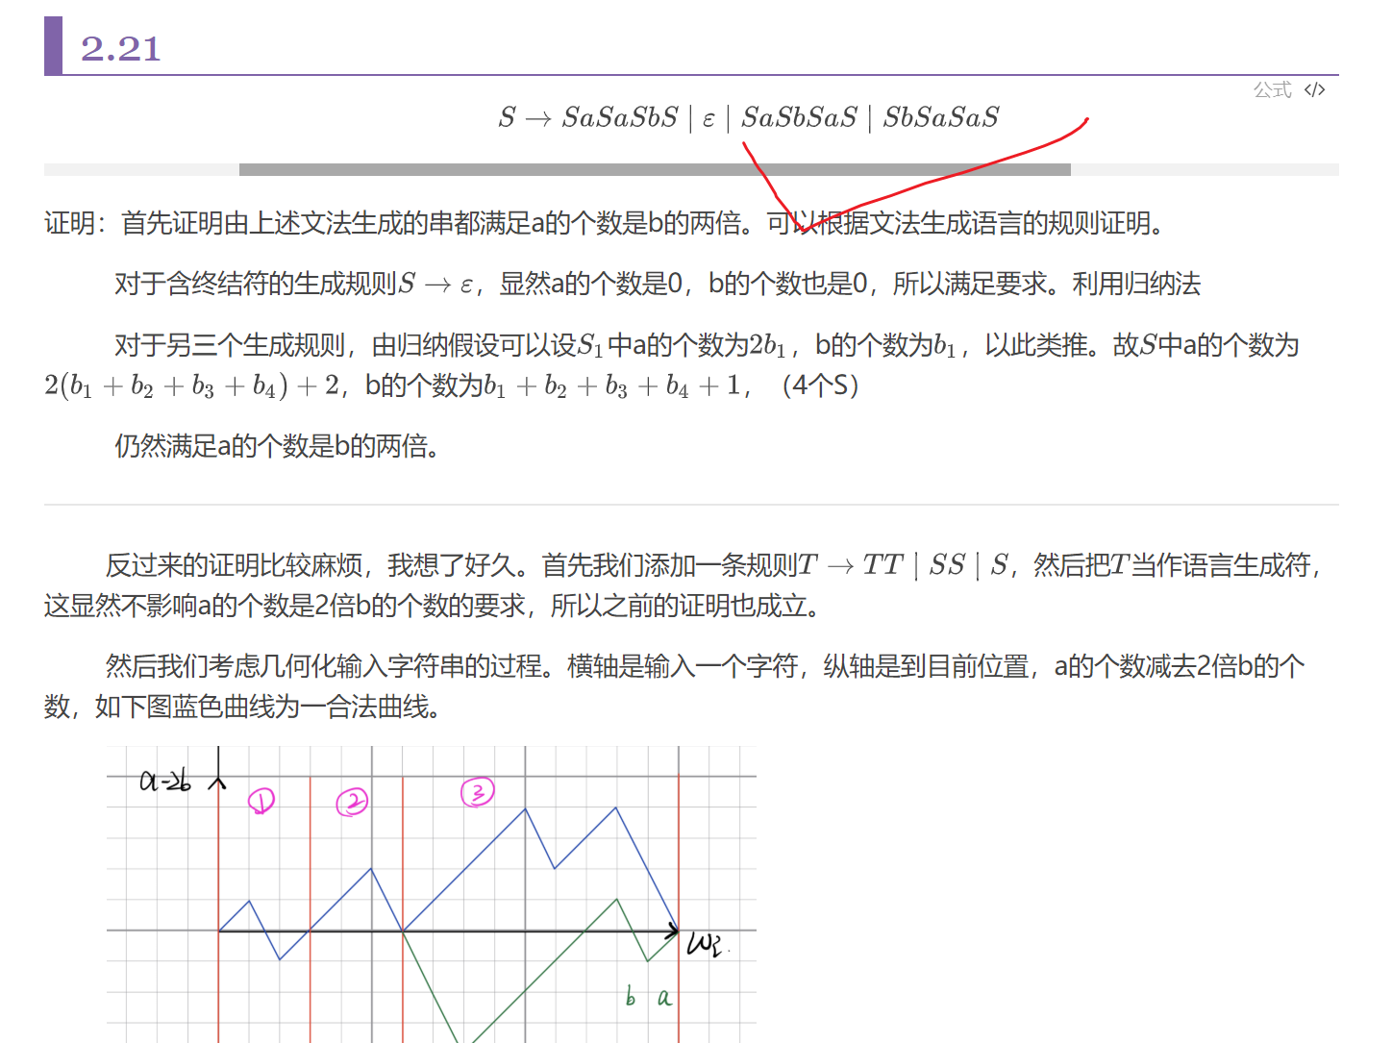The width and height of the screenshot is (1392, 1043).
Task: Click the x-axis arrowhead in the graph
Action: tap(672, 931)
